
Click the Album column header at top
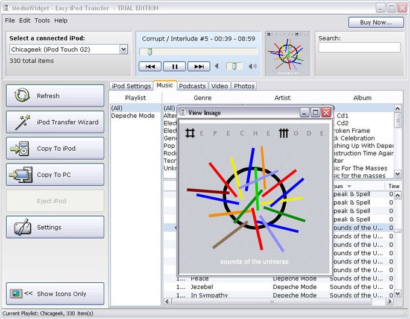(x=362, y=98)
